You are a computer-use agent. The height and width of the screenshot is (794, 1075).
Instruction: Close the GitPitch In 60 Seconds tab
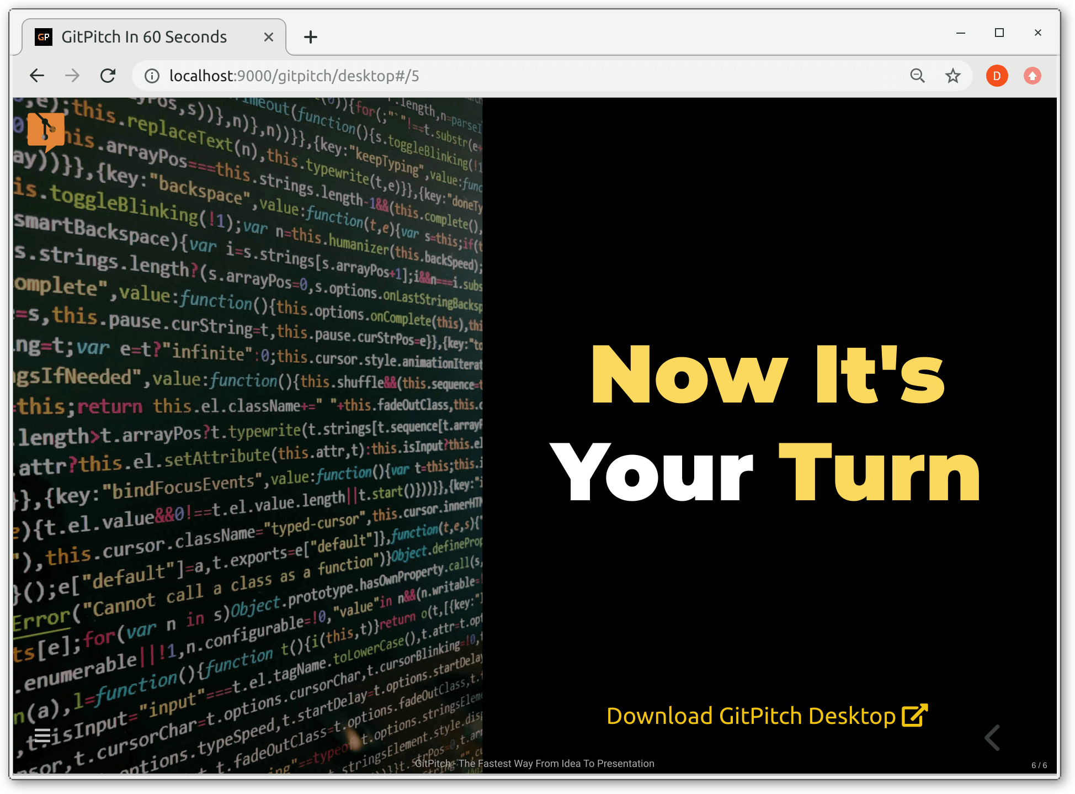click(269, 37)
